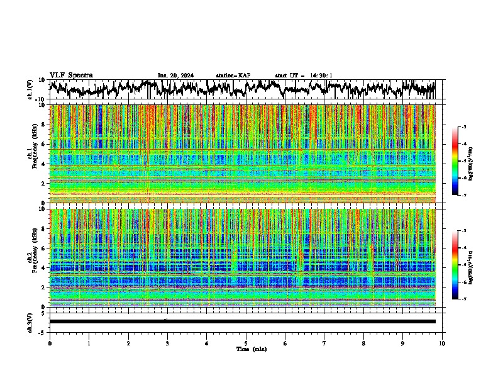This screenshot has height=385, width=498.
Task: Click the "VLF Spectra" plot title
Action: click(71, 75)
